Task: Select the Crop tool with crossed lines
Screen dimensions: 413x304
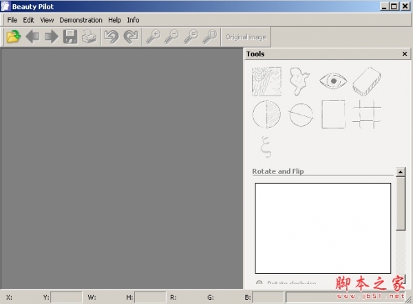Action: coord(367,114)
